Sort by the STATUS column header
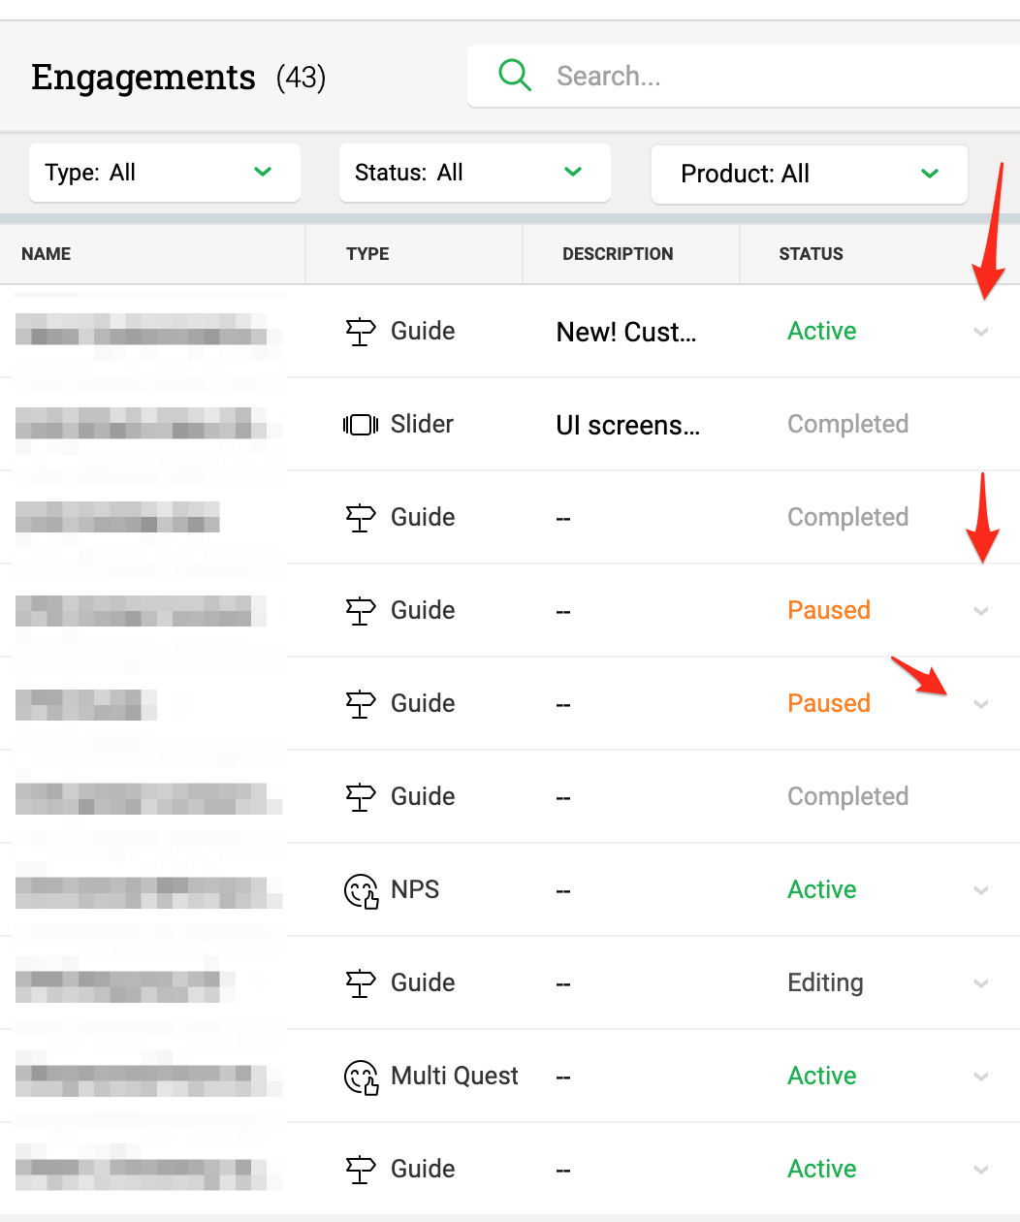This screenshot has width=1020, height=1222. point(811,254)
